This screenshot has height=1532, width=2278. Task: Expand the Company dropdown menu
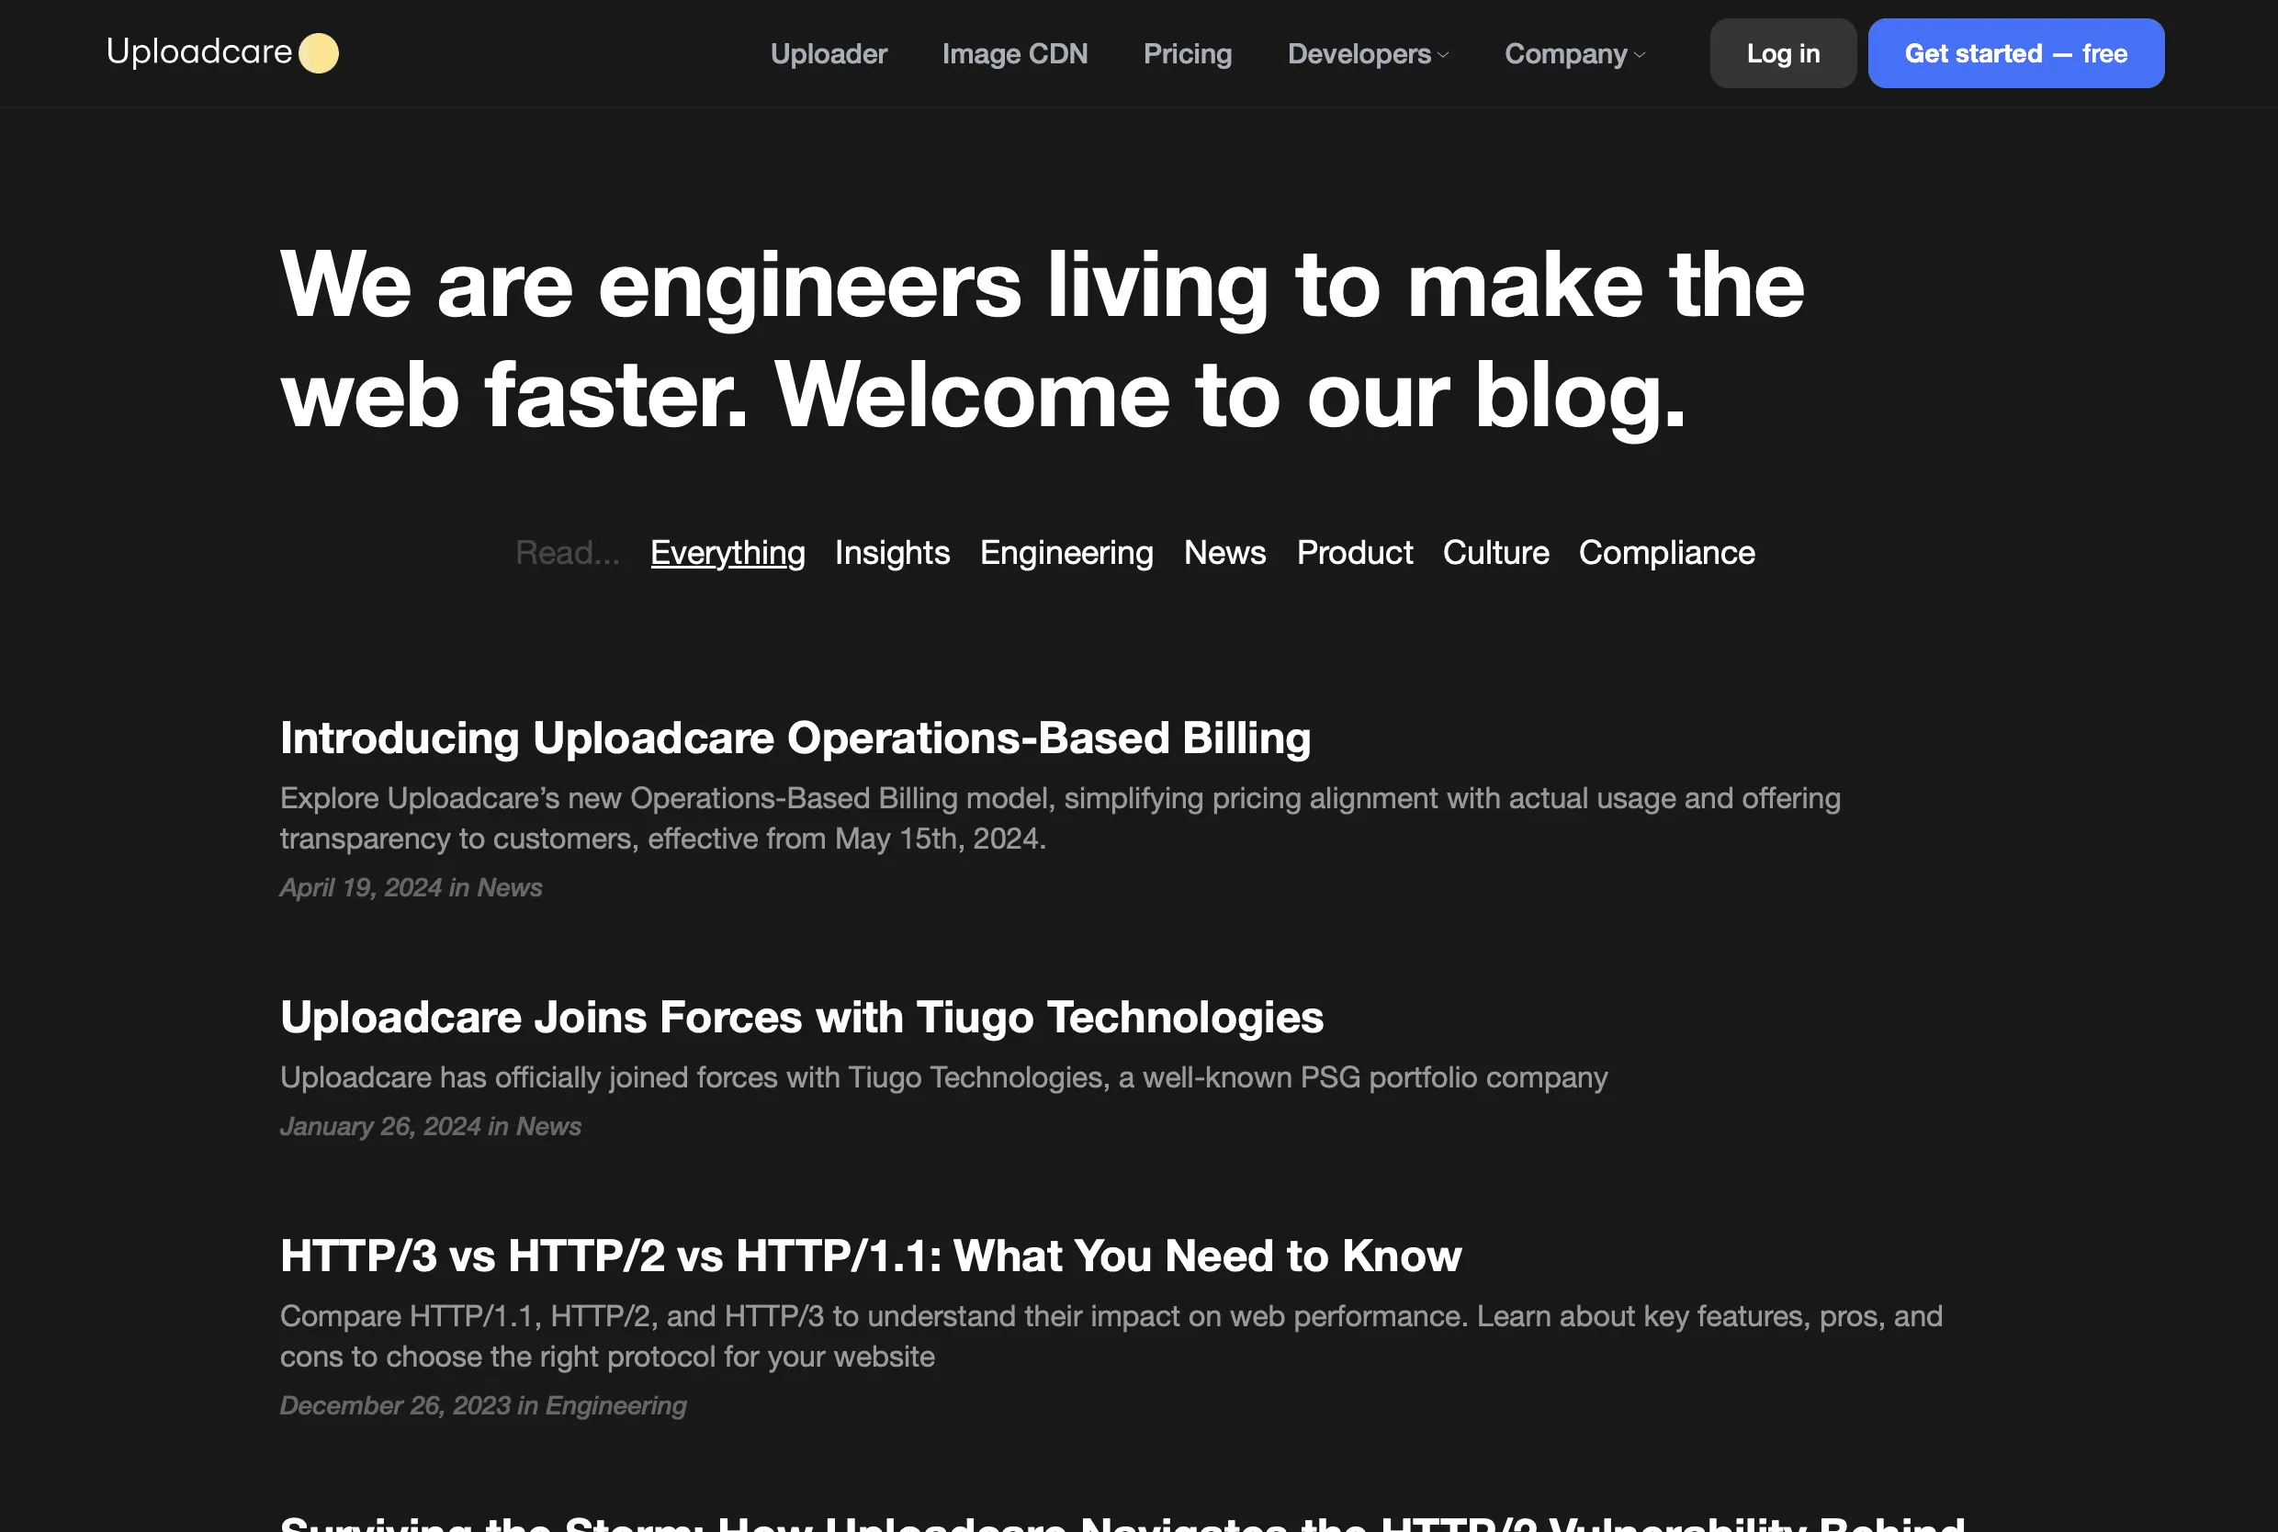pos(1574,54)
